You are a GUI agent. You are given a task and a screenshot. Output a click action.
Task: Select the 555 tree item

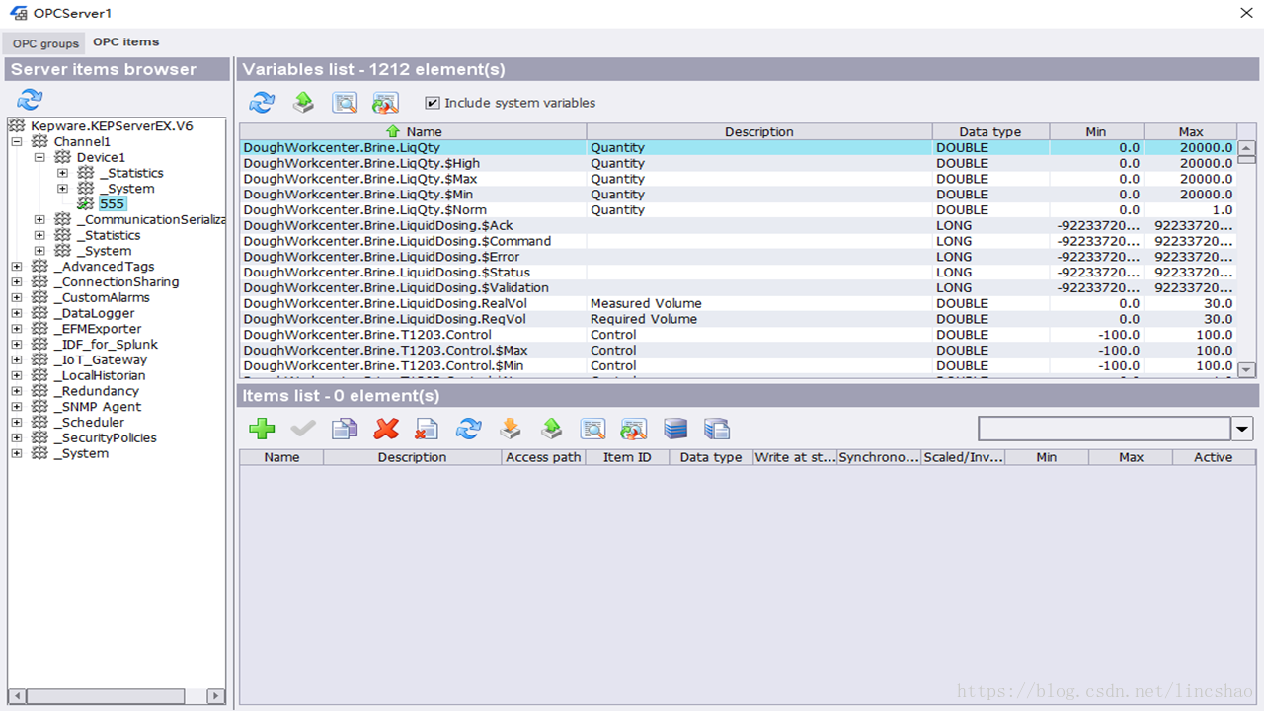[113, 204]
